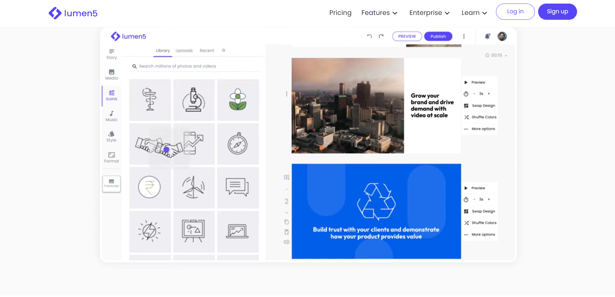This screenshot has width=615, height=297.
Task: Expand the Features dropdown menu
Action: click(379, 13)
